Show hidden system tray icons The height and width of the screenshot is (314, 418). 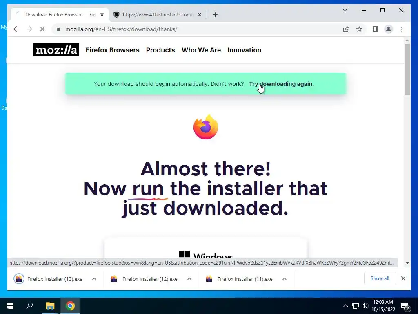(x=345, y=306)
